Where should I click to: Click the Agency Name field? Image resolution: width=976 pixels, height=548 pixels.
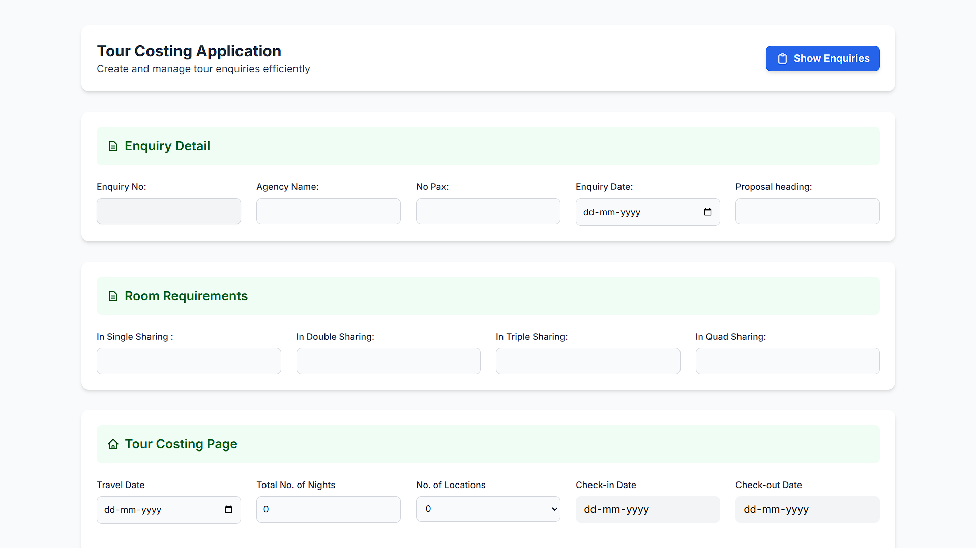(x=328, y=211)
